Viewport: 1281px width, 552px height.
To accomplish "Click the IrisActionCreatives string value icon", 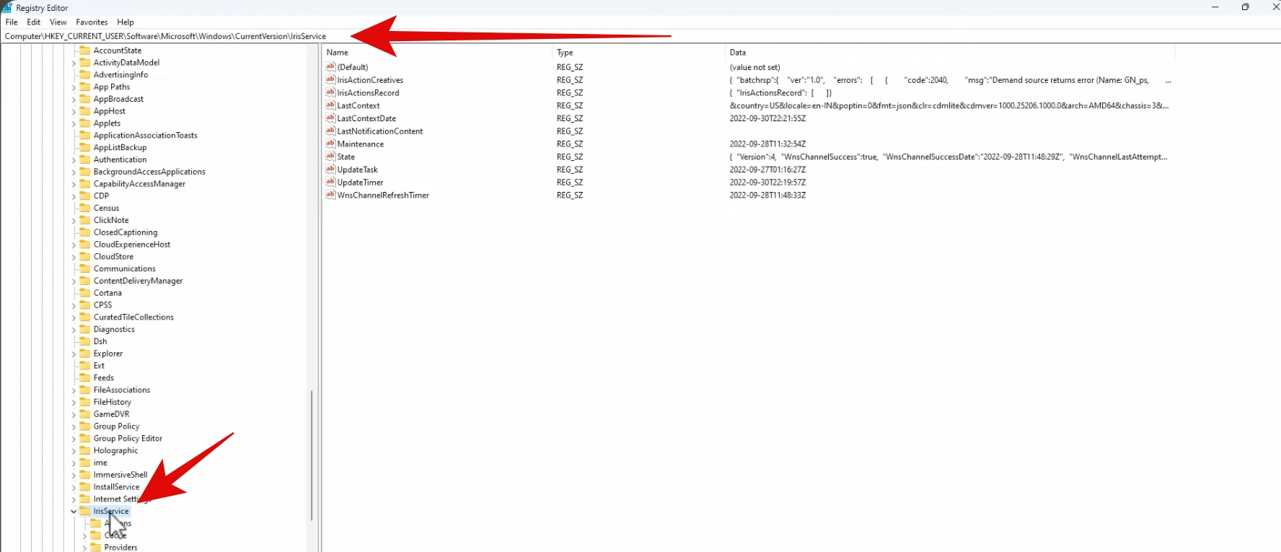I will point(330,80).
